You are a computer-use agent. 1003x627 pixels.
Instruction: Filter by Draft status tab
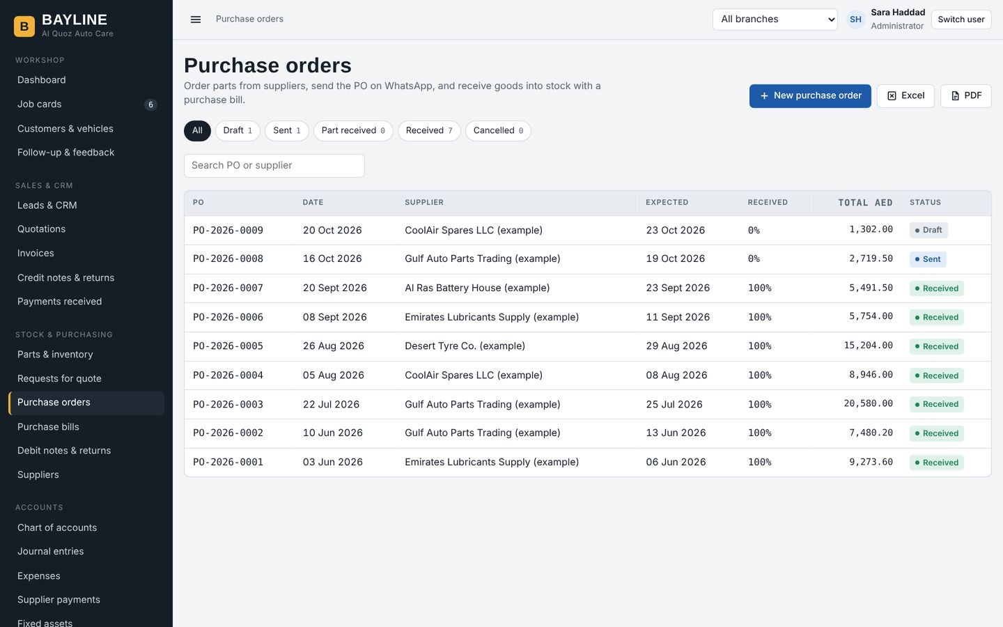pos(238,131)
